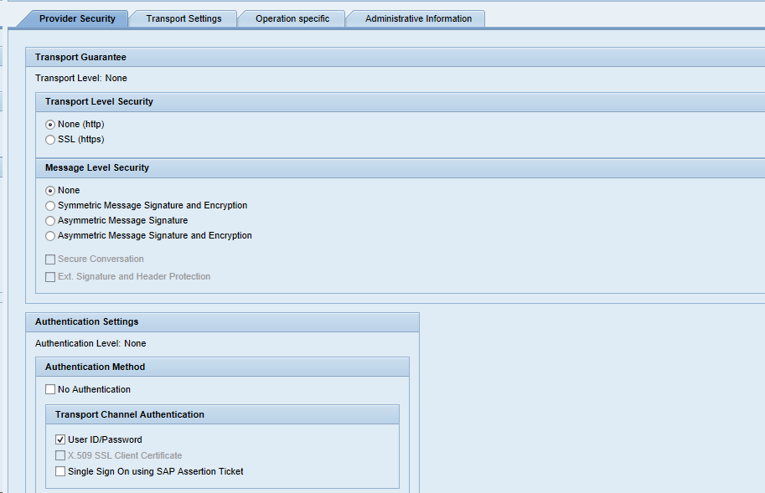This screenshot has width=765, height=493.
Task: Click the Transport Guarantee section header
Action: [x=80, y=57]
